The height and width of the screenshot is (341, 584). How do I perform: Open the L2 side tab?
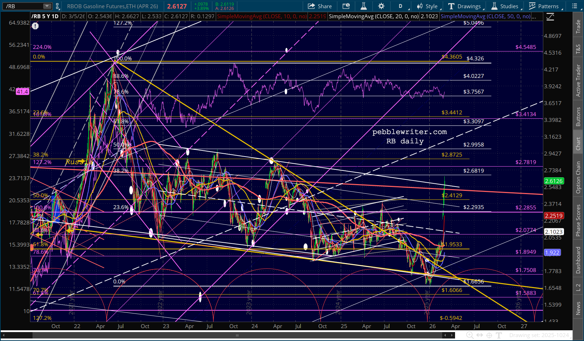[x=578, y=287]
